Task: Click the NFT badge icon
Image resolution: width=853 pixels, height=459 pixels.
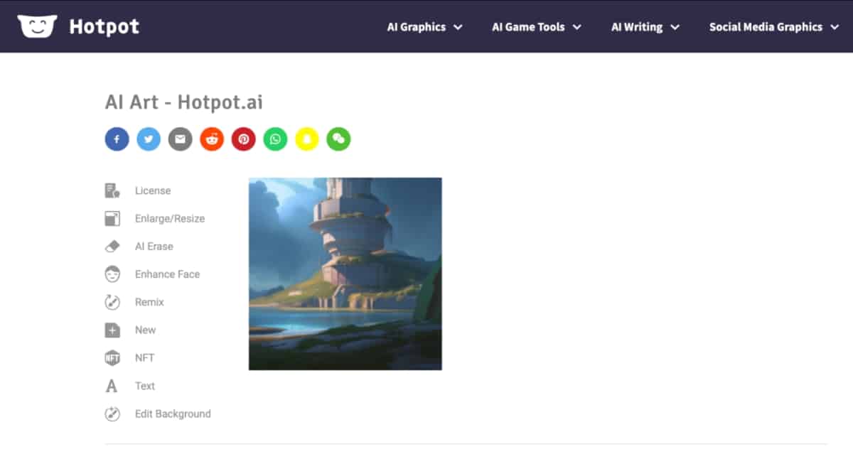Action: point(112,358)
